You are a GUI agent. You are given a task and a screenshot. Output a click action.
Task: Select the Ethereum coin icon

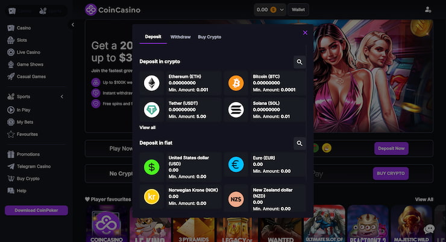click(152, 83)
